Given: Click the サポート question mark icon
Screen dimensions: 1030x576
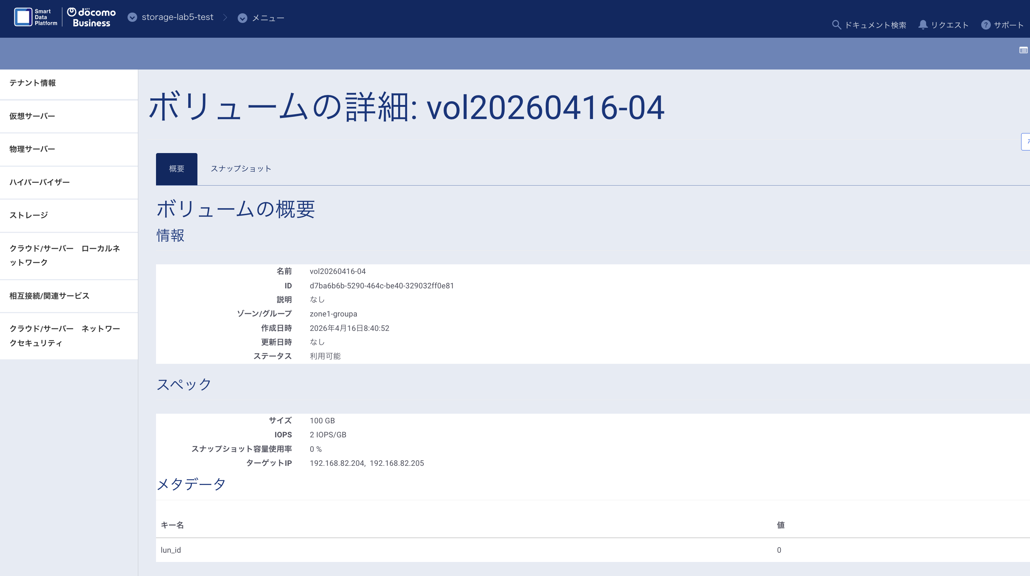Looking at the screenshot, I should [x=986, y=25].
